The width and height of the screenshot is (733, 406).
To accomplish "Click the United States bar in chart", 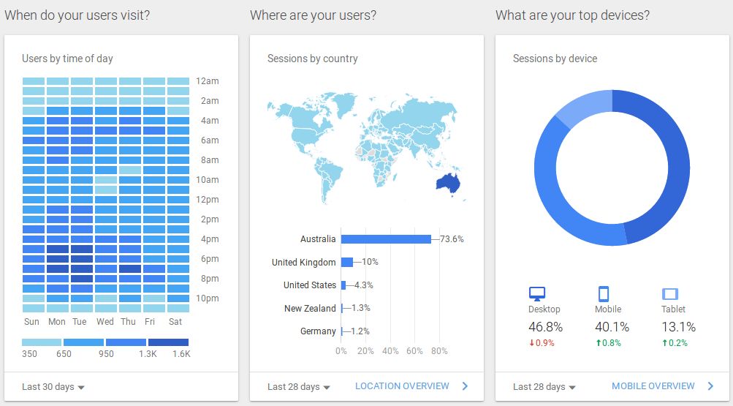I will pos(343,285).
